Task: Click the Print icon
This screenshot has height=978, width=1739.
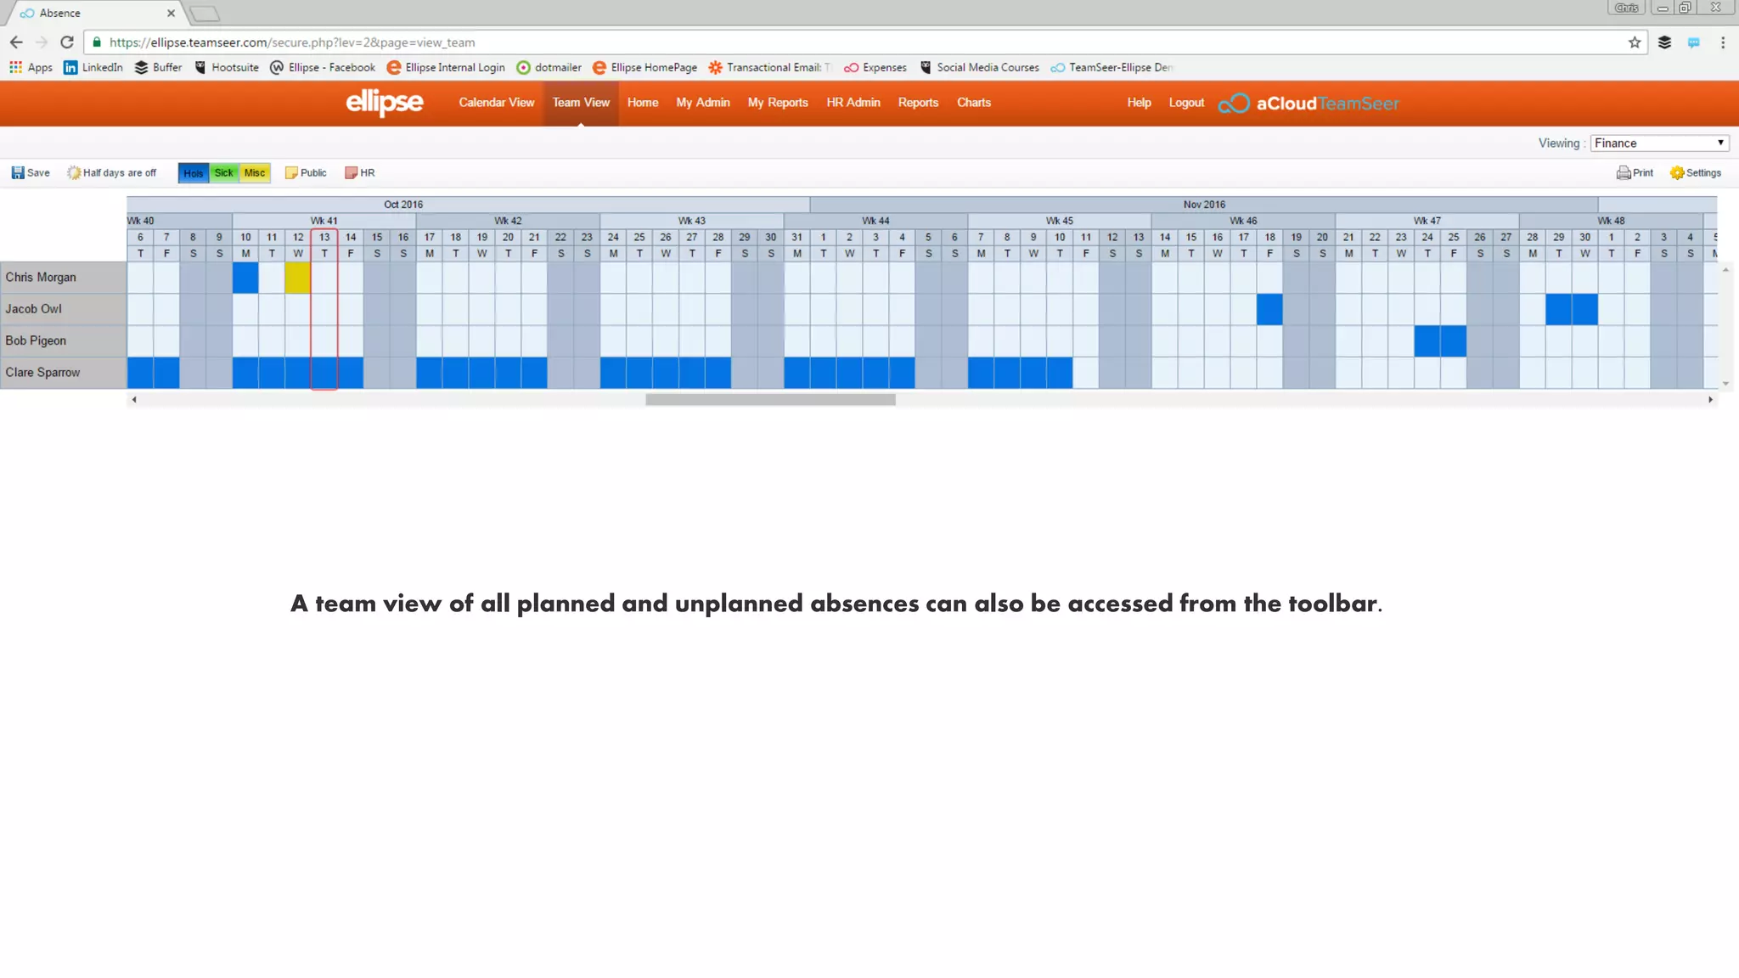Action: click(x=1624, y=173)
